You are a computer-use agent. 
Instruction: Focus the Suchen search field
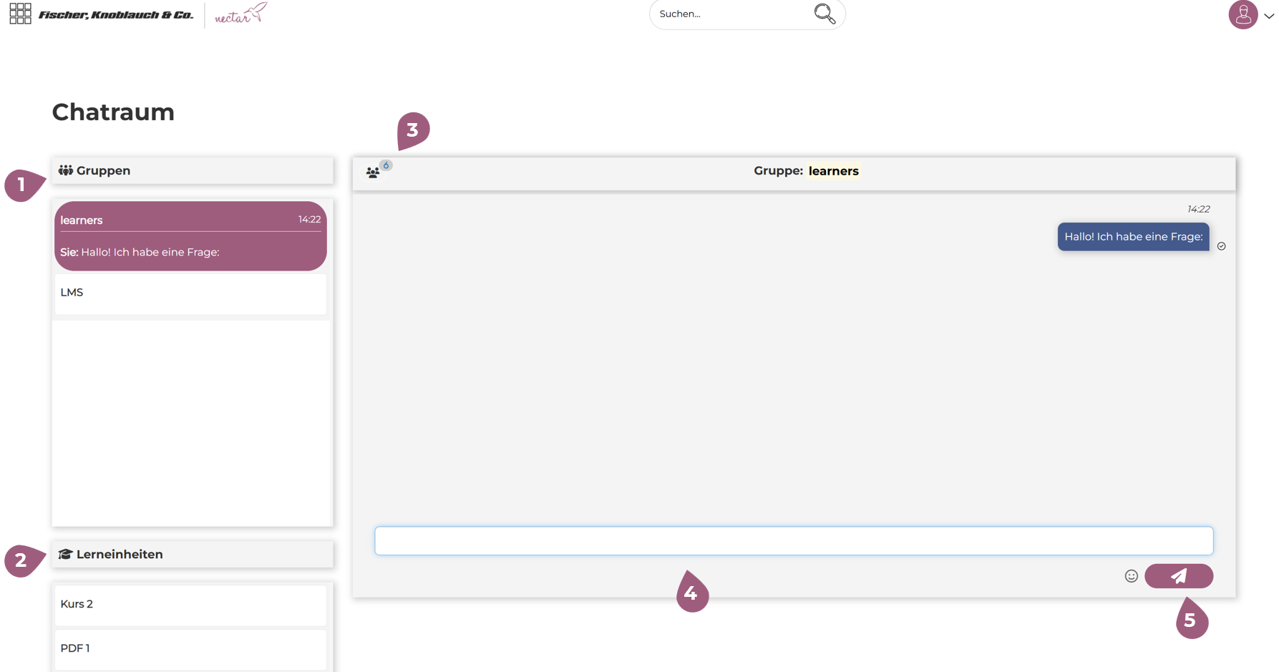(730, 14)
